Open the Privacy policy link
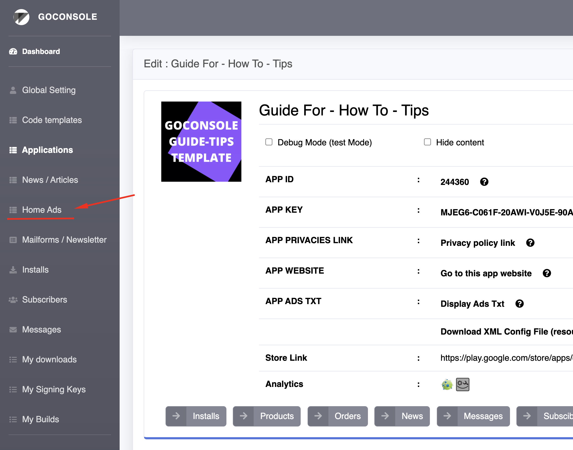Viewport: 573px width, 450px height. click(478, 243)
